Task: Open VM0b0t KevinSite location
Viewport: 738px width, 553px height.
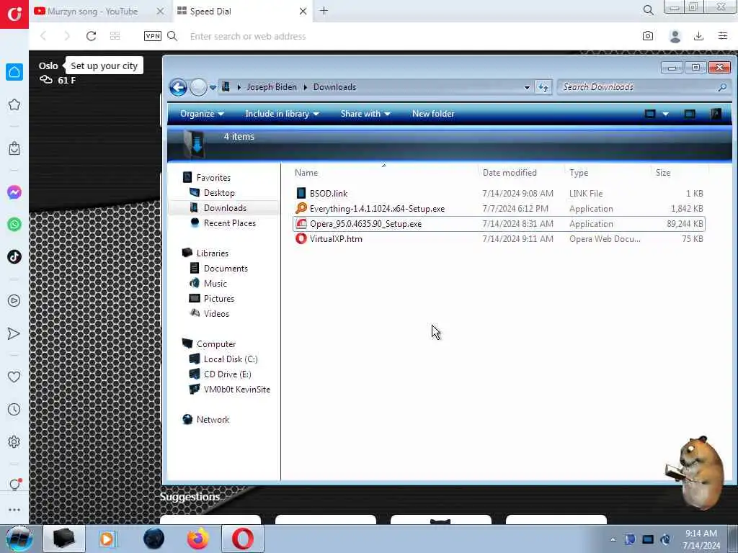Action: pos(236,389)
